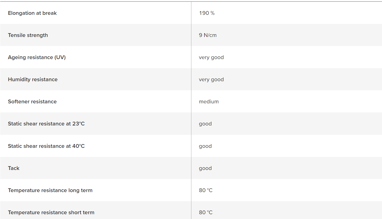The image size is (382, 219).
Task: Select the very good value for Humidity resistance
Action: pyautogui.click(x=211, y=79)
